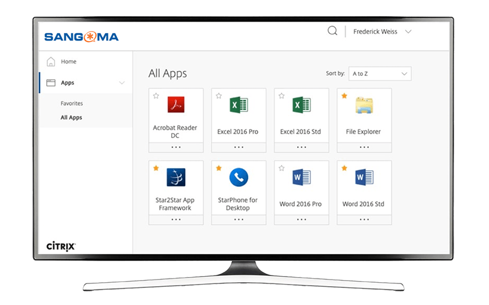
Task: Click the search magnifier icon
Action: click(332, 31)
